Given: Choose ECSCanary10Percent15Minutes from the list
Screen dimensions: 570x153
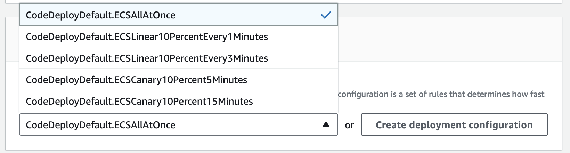Looking at the screenshot, I should 139,101.
